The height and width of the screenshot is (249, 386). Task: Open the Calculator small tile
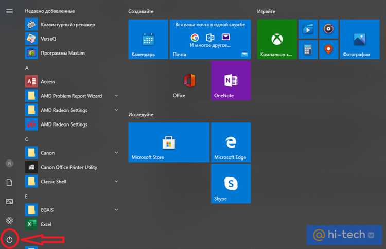click(x=308, y=50)
